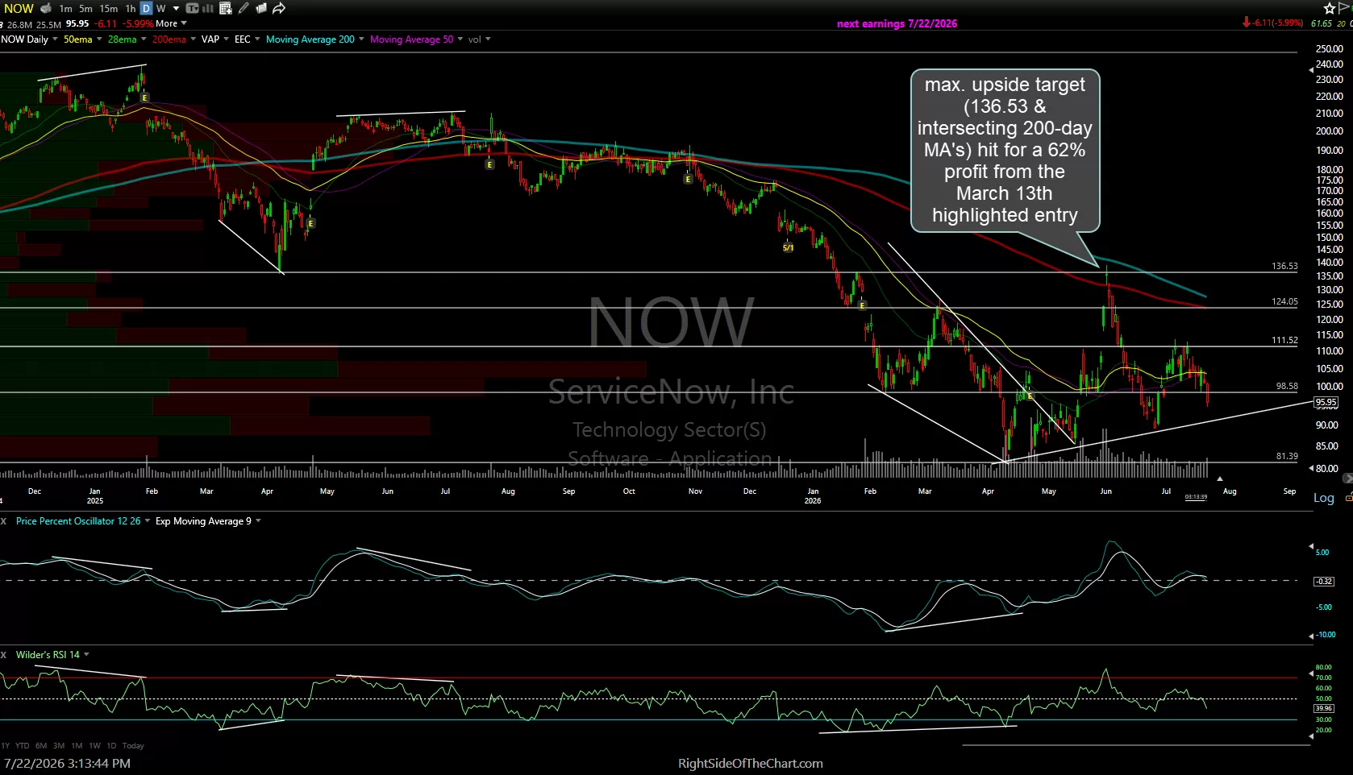Viewport: 1353px width, 775px height.
Task: Close the Wilder's RSI pane
Action: point(3,655)
